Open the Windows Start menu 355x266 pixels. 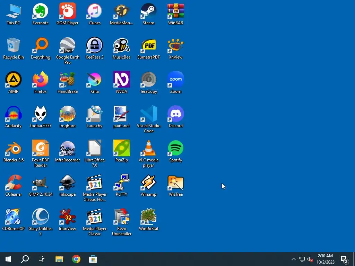8,259
